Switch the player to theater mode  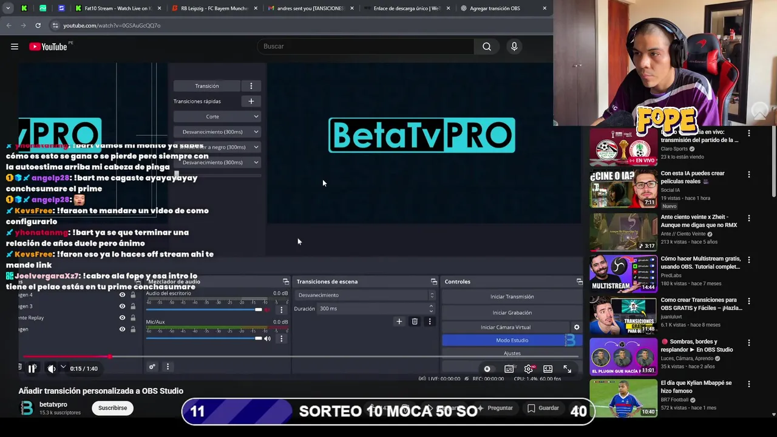point(548,369)
